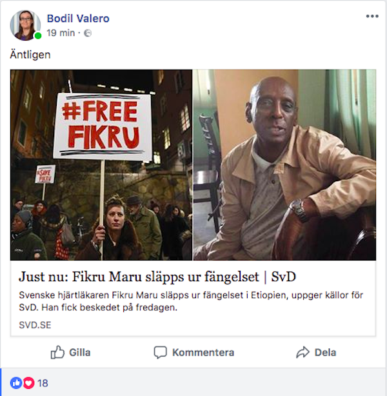Click the green online status dot
387x396 pixels.
[x=38, y=36]
